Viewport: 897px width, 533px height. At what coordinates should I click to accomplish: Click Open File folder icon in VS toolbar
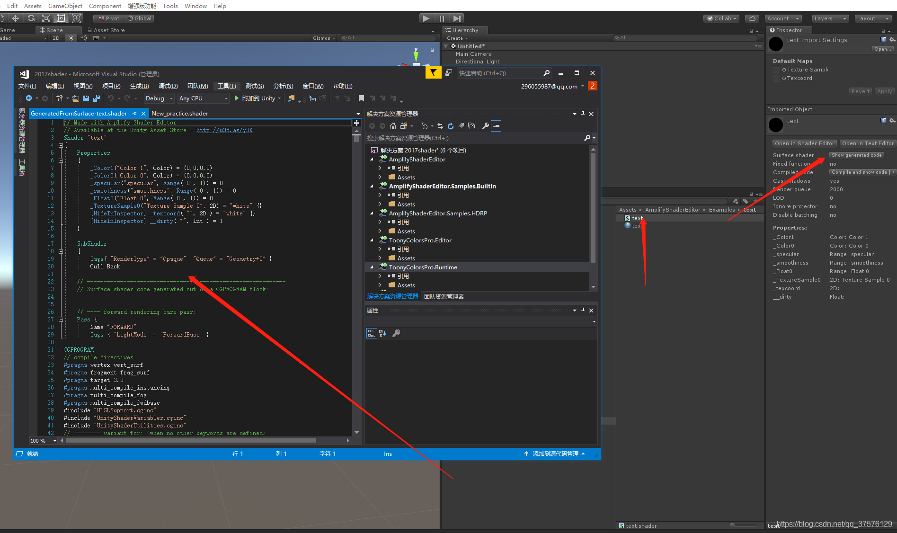pyautogui.click(x=76, y=98)
